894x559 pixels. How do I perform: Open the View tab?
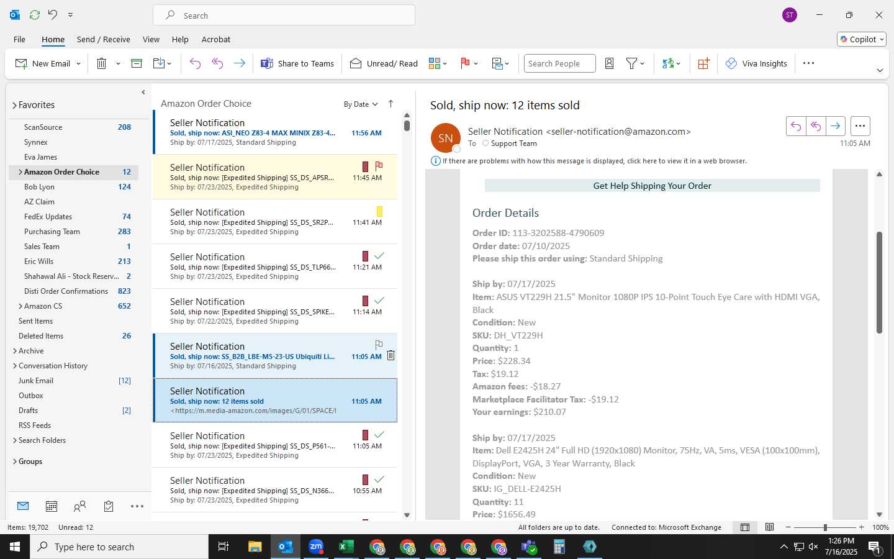151,39
